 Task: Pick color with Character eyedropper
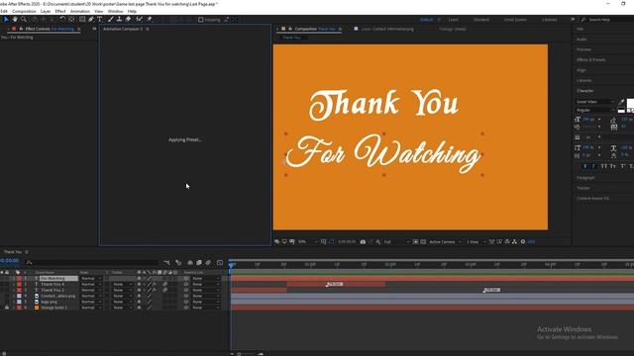[x=621, y=102]
